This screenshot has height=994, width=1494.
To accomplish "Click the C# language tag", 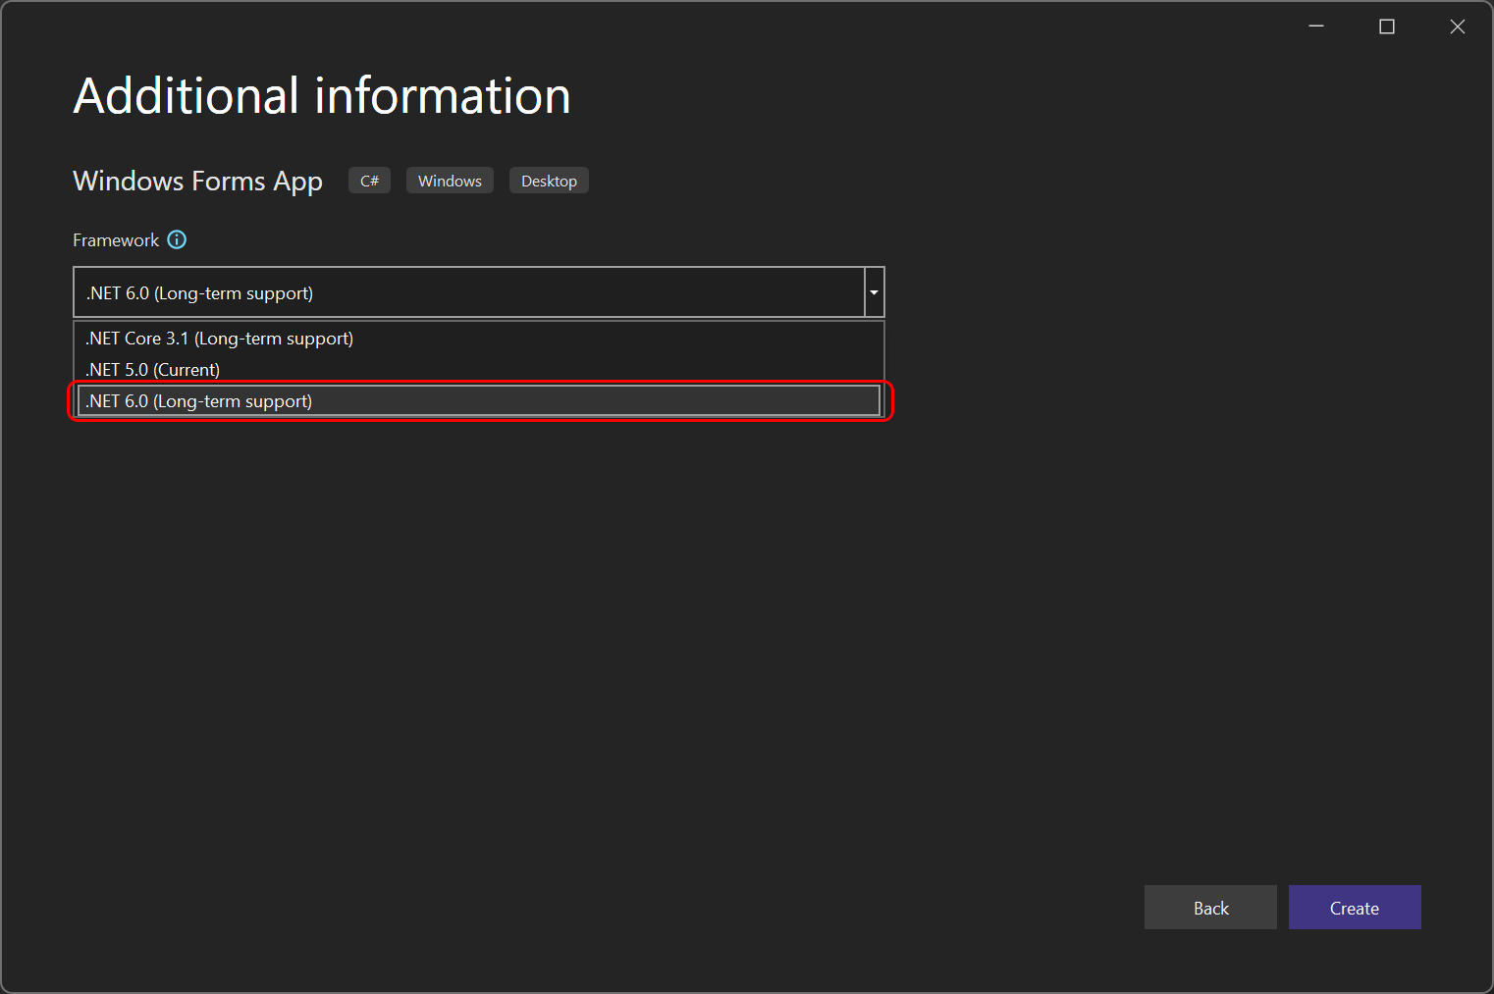I will (369, 181).
